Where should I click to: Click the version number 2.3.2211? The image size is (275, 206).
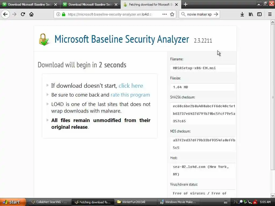(203, 41)
